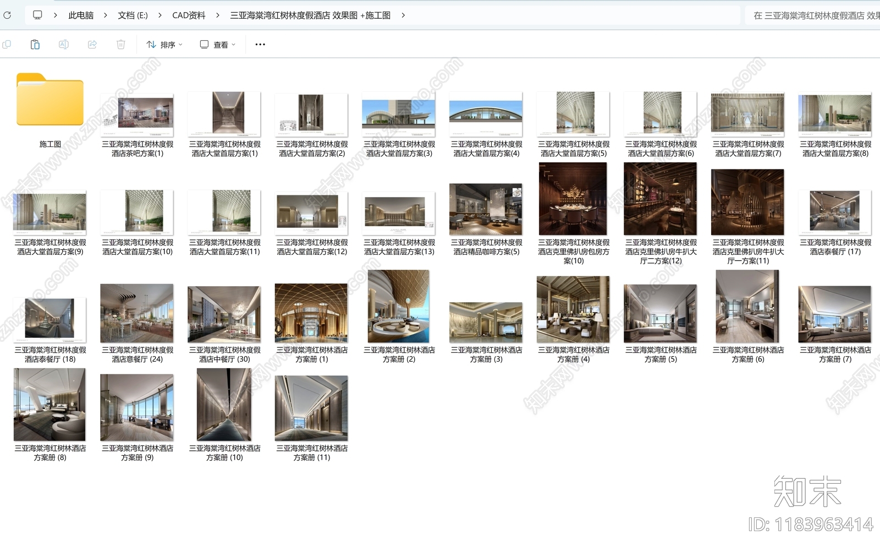Click the refresh icon in address bar
The width and height of the screenshot is (880, 546).
click(x=7, y=15)
